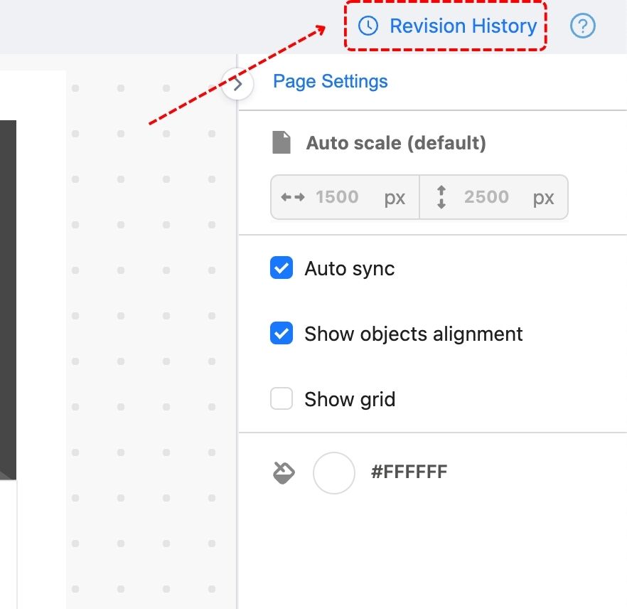Switch to the Page Settings tab
627x609 pixels.
click(x=330, y=81)
